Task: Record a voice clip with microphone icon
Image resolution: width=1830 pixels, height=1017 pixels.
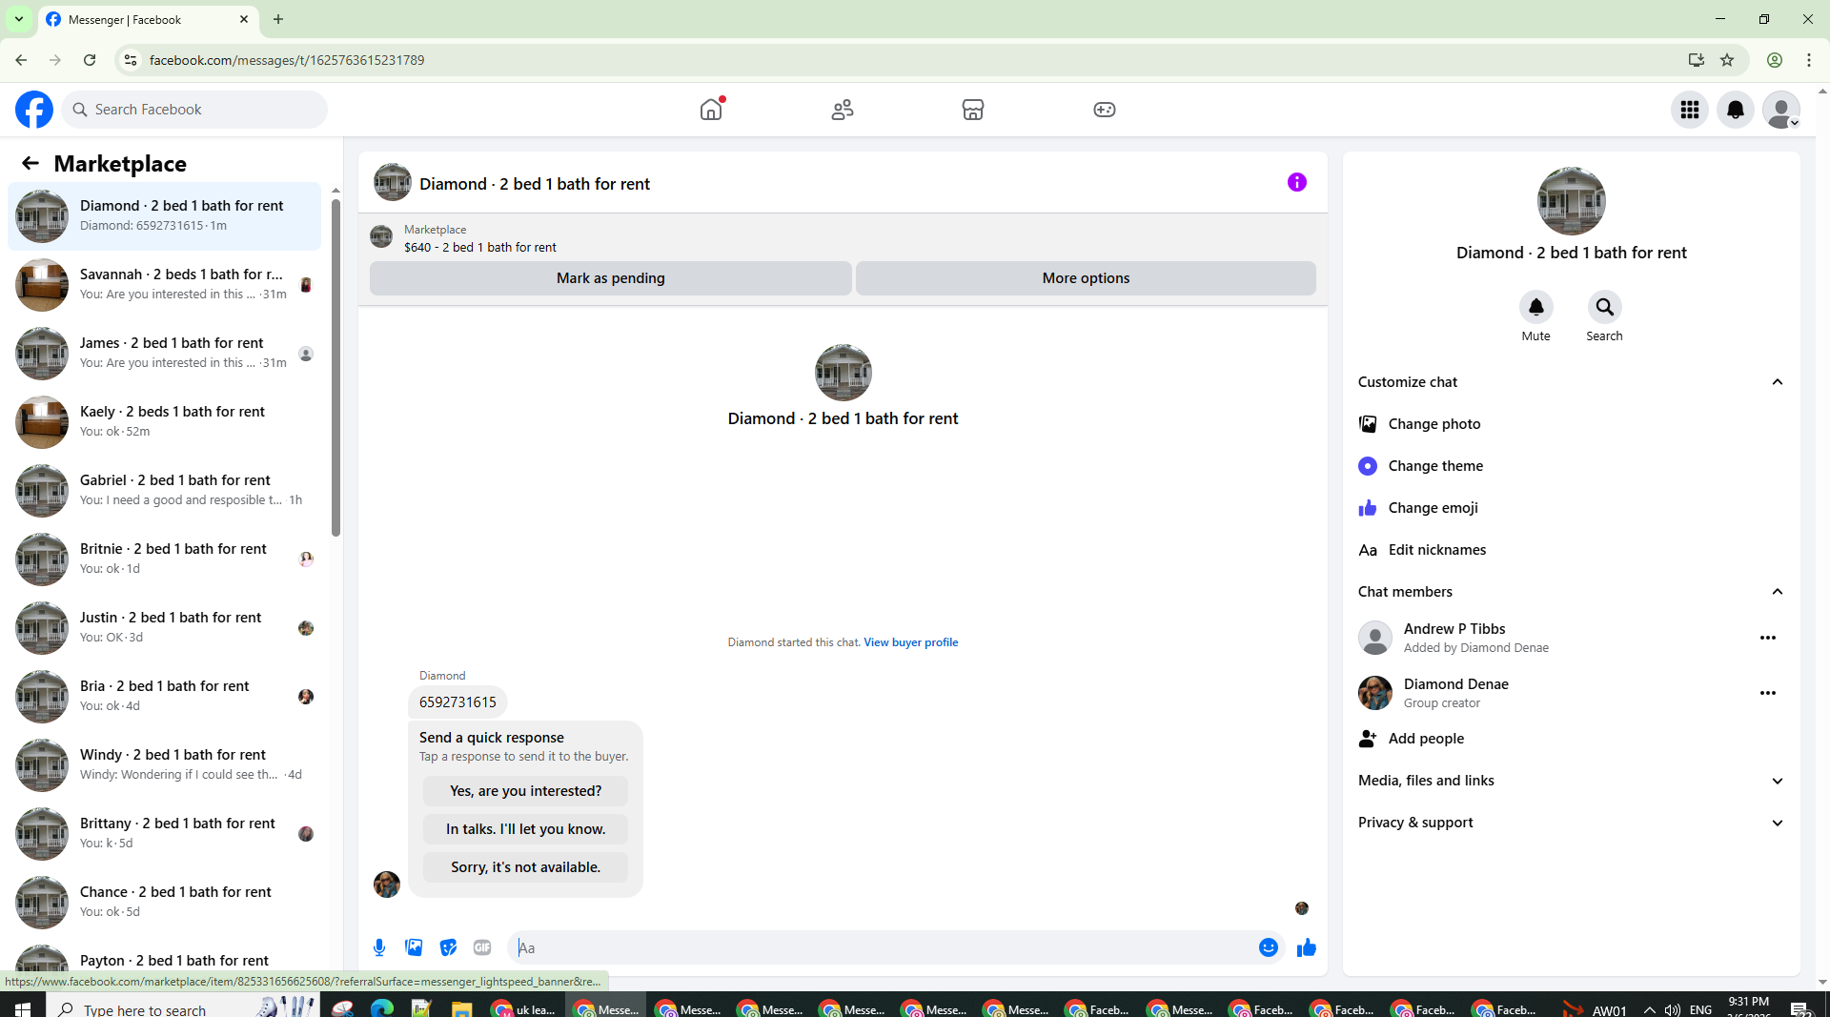Action: click(x=379, y=947)
